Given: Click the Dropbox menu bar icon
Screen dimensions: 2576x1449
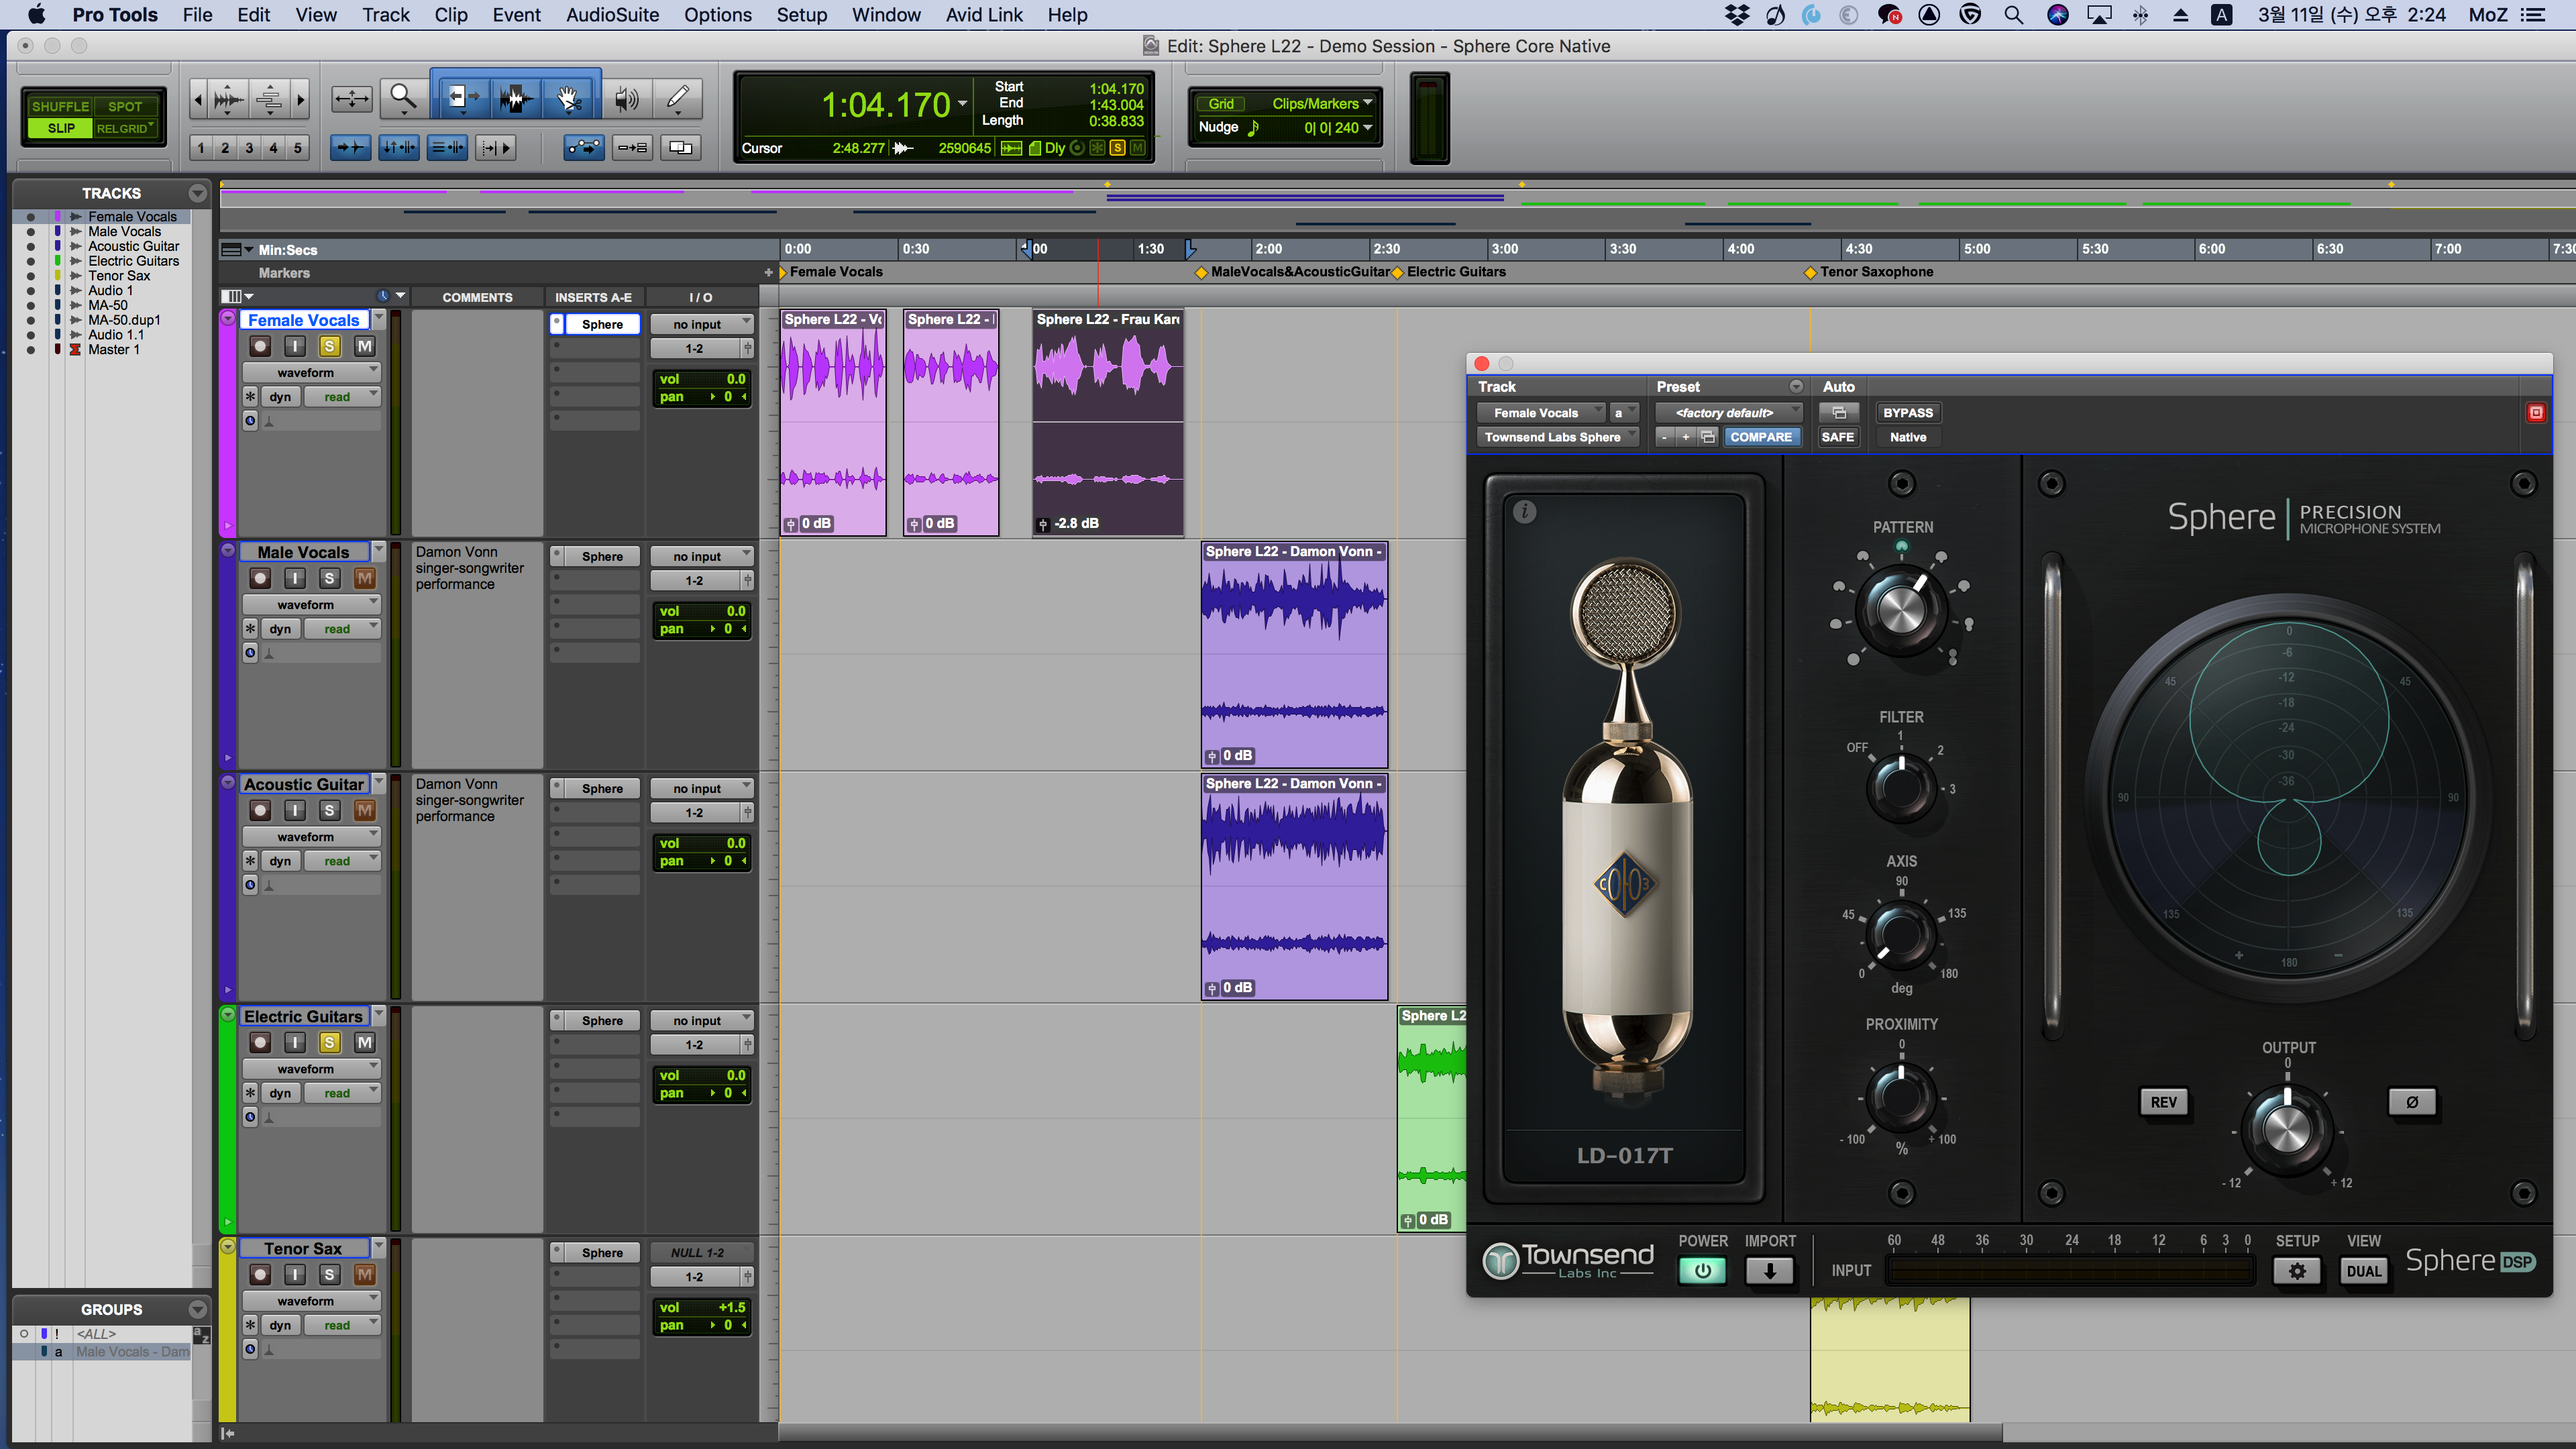Looking at the screenshot, I should pos(1738,15).
